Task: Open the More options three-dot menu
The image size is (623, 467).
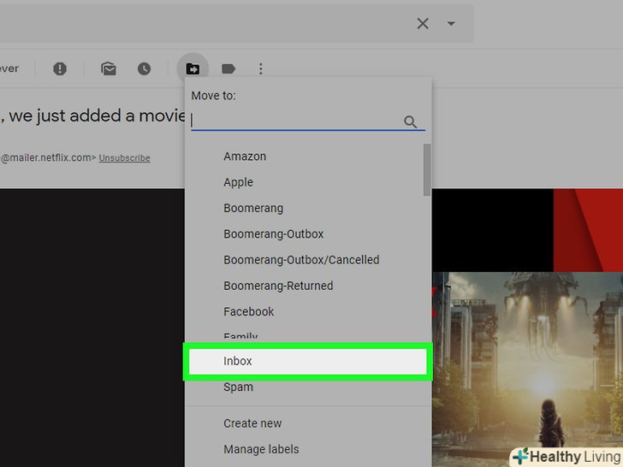Action: click(x=261, y=69)
